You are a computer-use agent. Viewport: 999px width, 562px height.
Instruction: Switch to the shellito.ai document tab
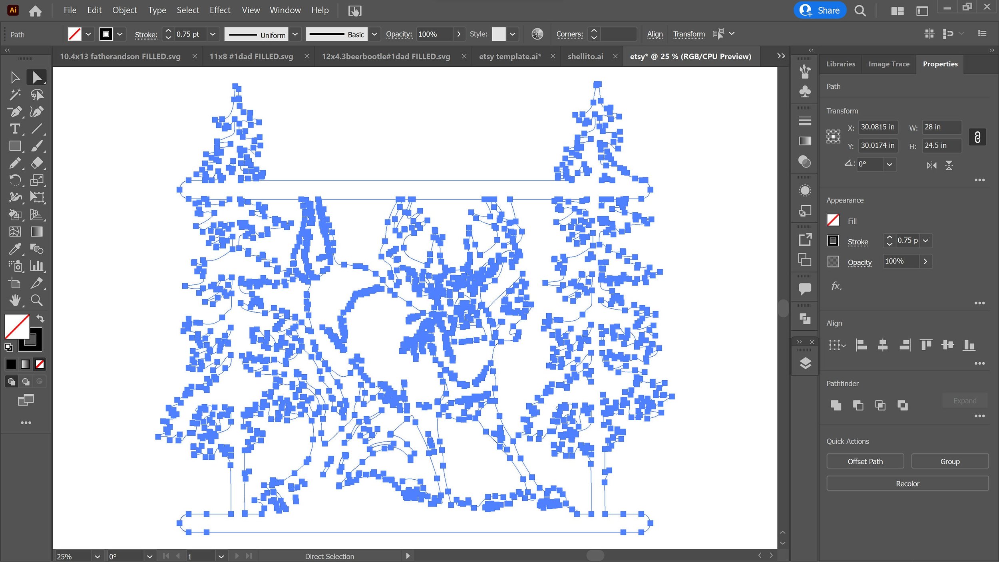(585, 56)
